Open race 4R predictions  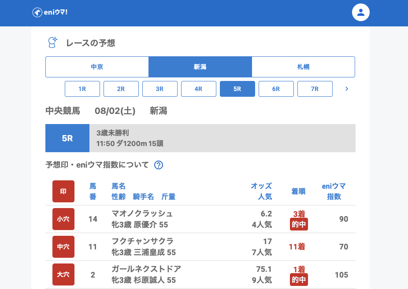(x=199, y=89)
